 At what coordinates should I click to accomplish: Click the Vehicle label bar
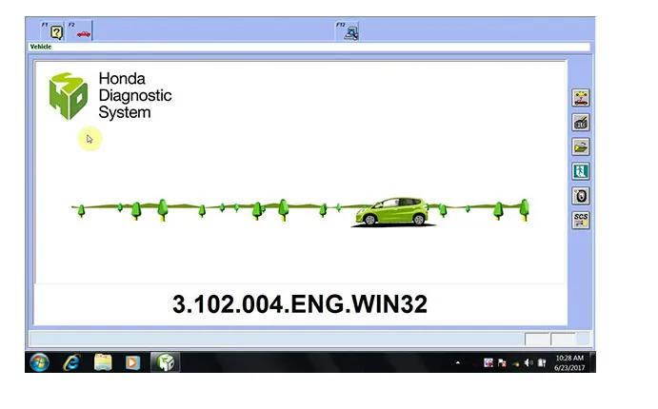pyautogui.click(x=309, y=47)
